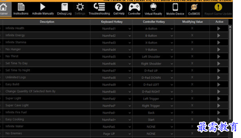The image size is (241, 138).
Task: Click the Activate Manually play icon
Action: pyautogui.click(x=42, y=7)
